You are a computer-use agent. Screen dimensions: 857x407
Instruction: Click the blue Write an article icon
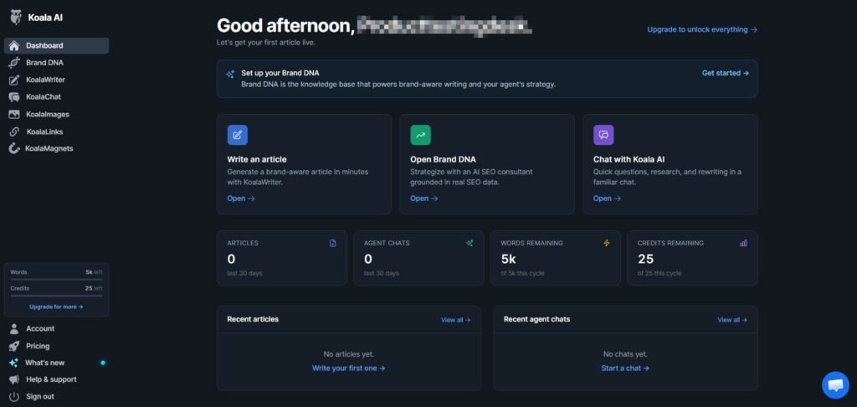[238, 135]
